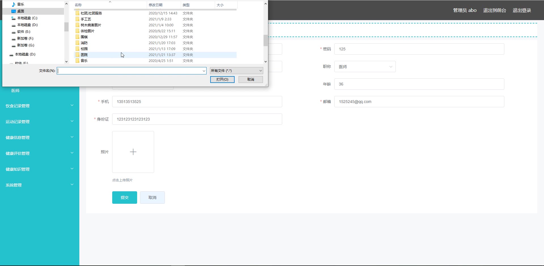The width and height of the screenshot is (544, 266).
Task: Select the 消防 folder name
Action: 84,43
